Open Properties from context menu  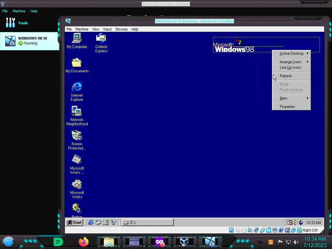coord(291,107)
